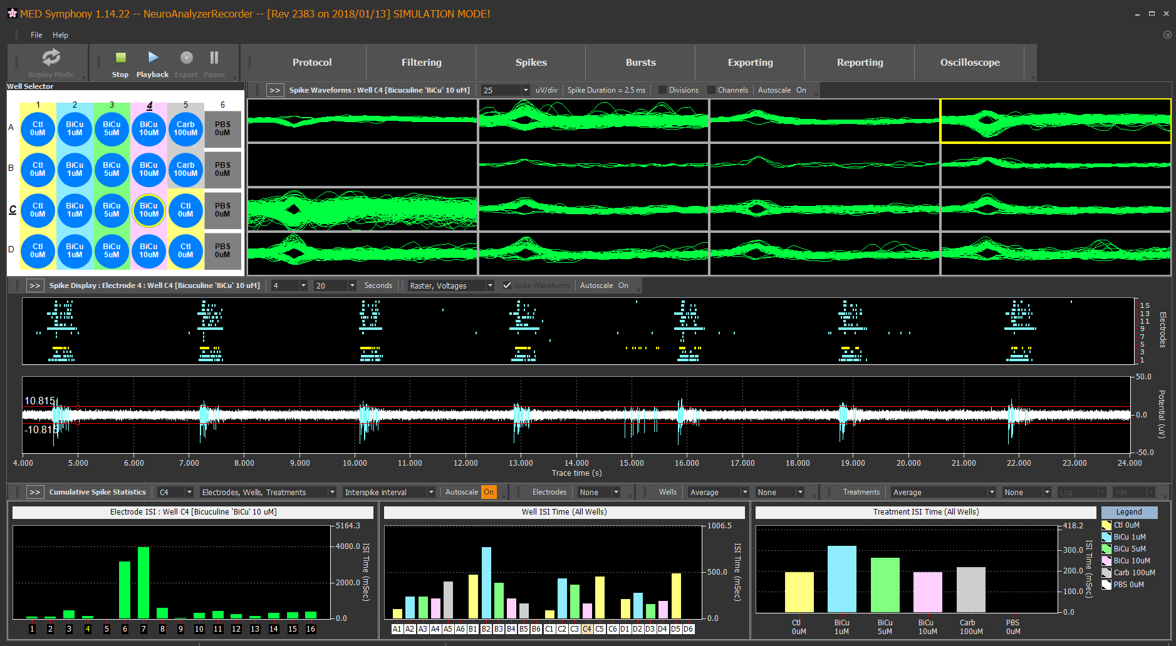Click the Stop recording icon
Viewport: 1176px width, 646px height.
pyautogui.click(x=120, y=58)
